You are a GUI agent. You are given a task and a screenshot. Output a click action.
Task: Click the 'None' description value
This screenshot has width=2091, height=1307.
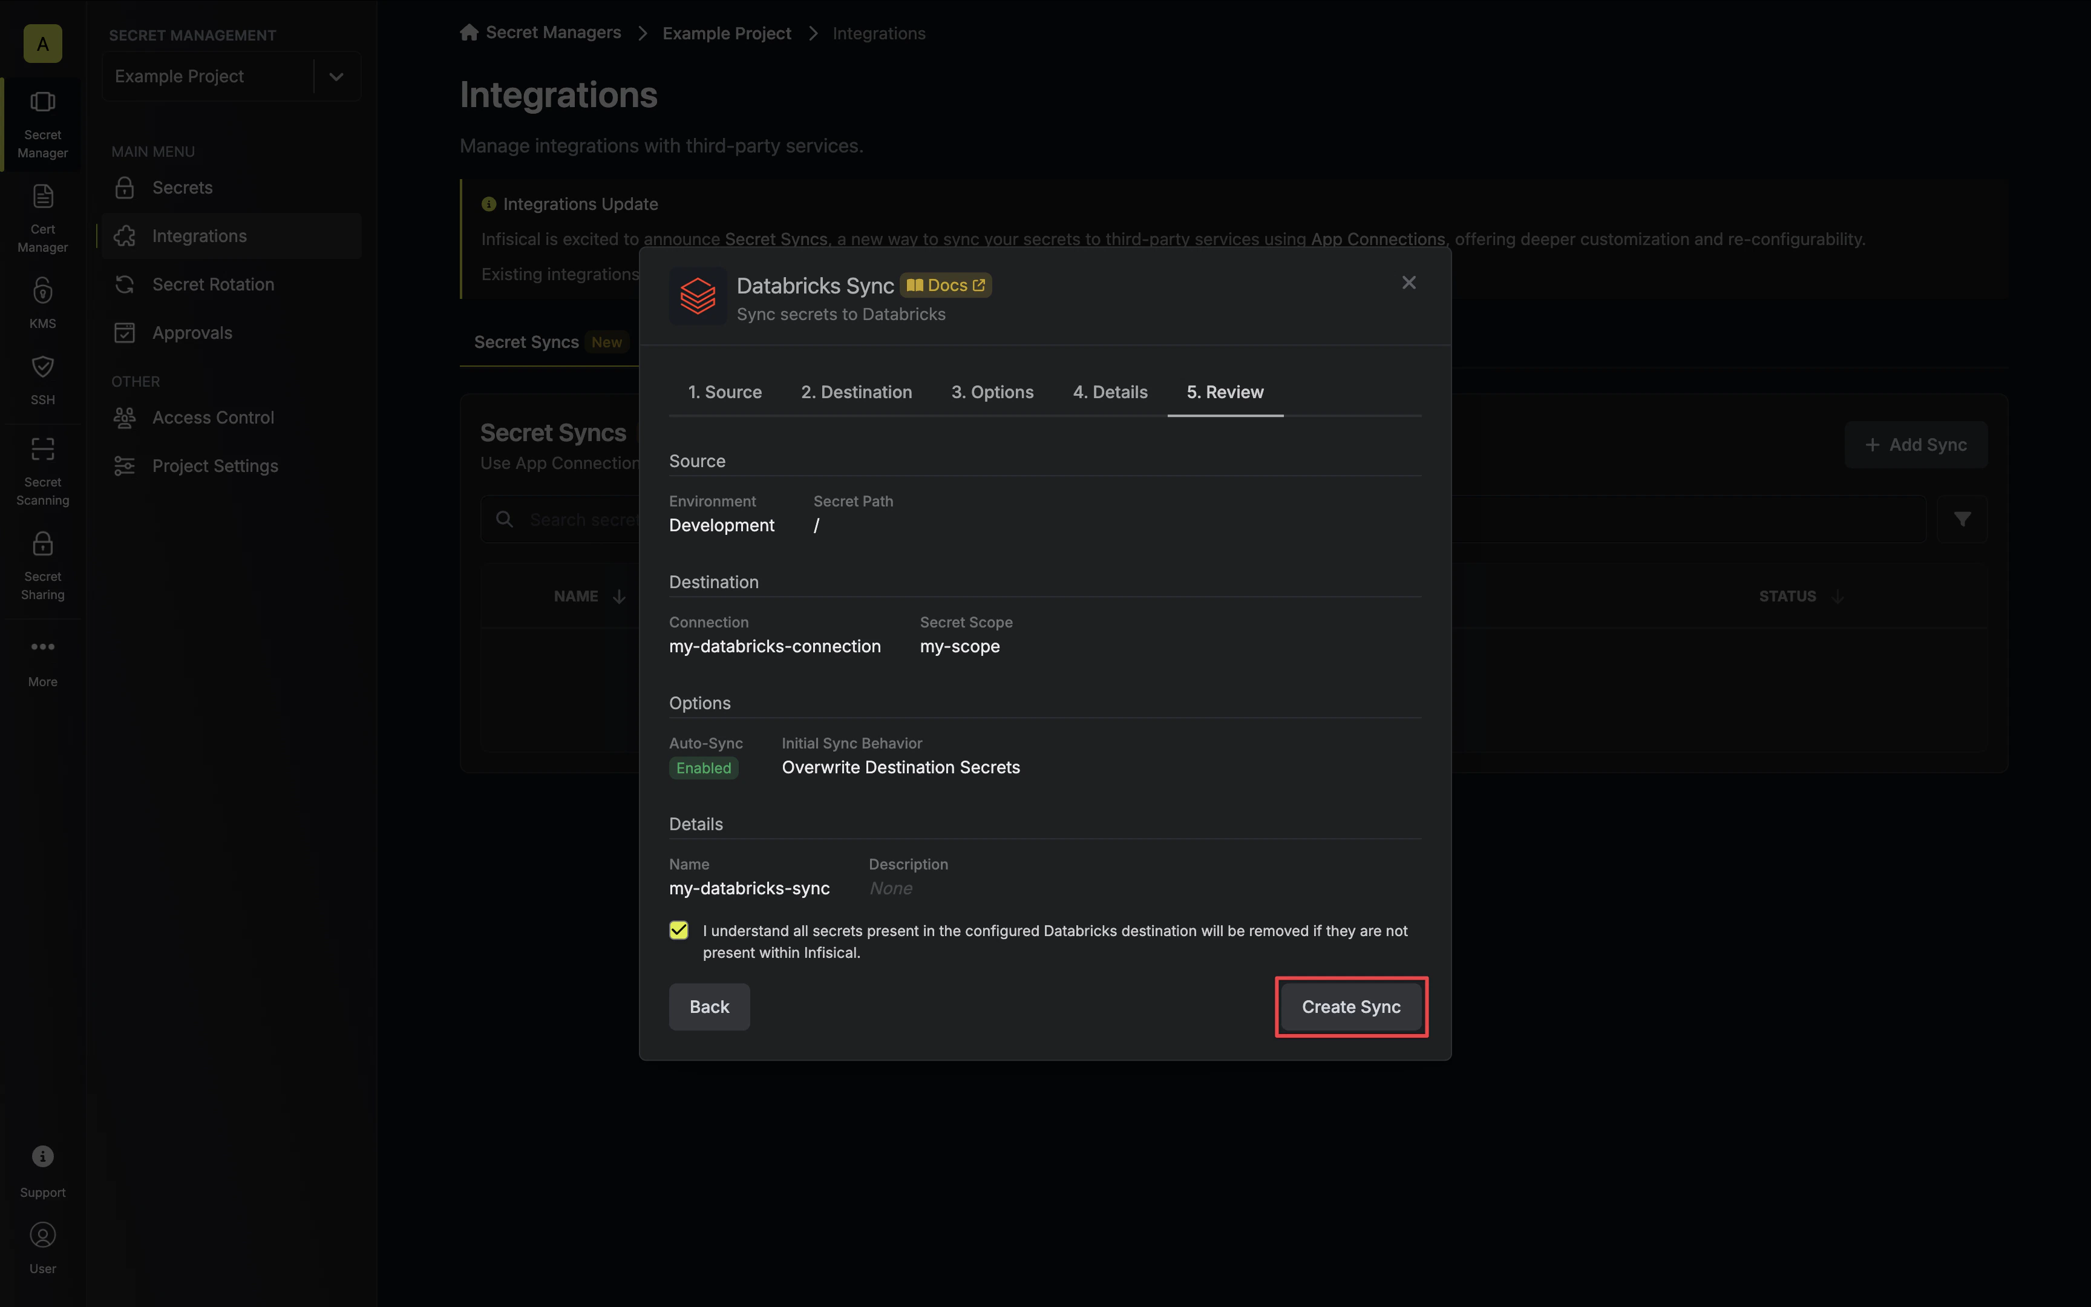tap(890, 889)
